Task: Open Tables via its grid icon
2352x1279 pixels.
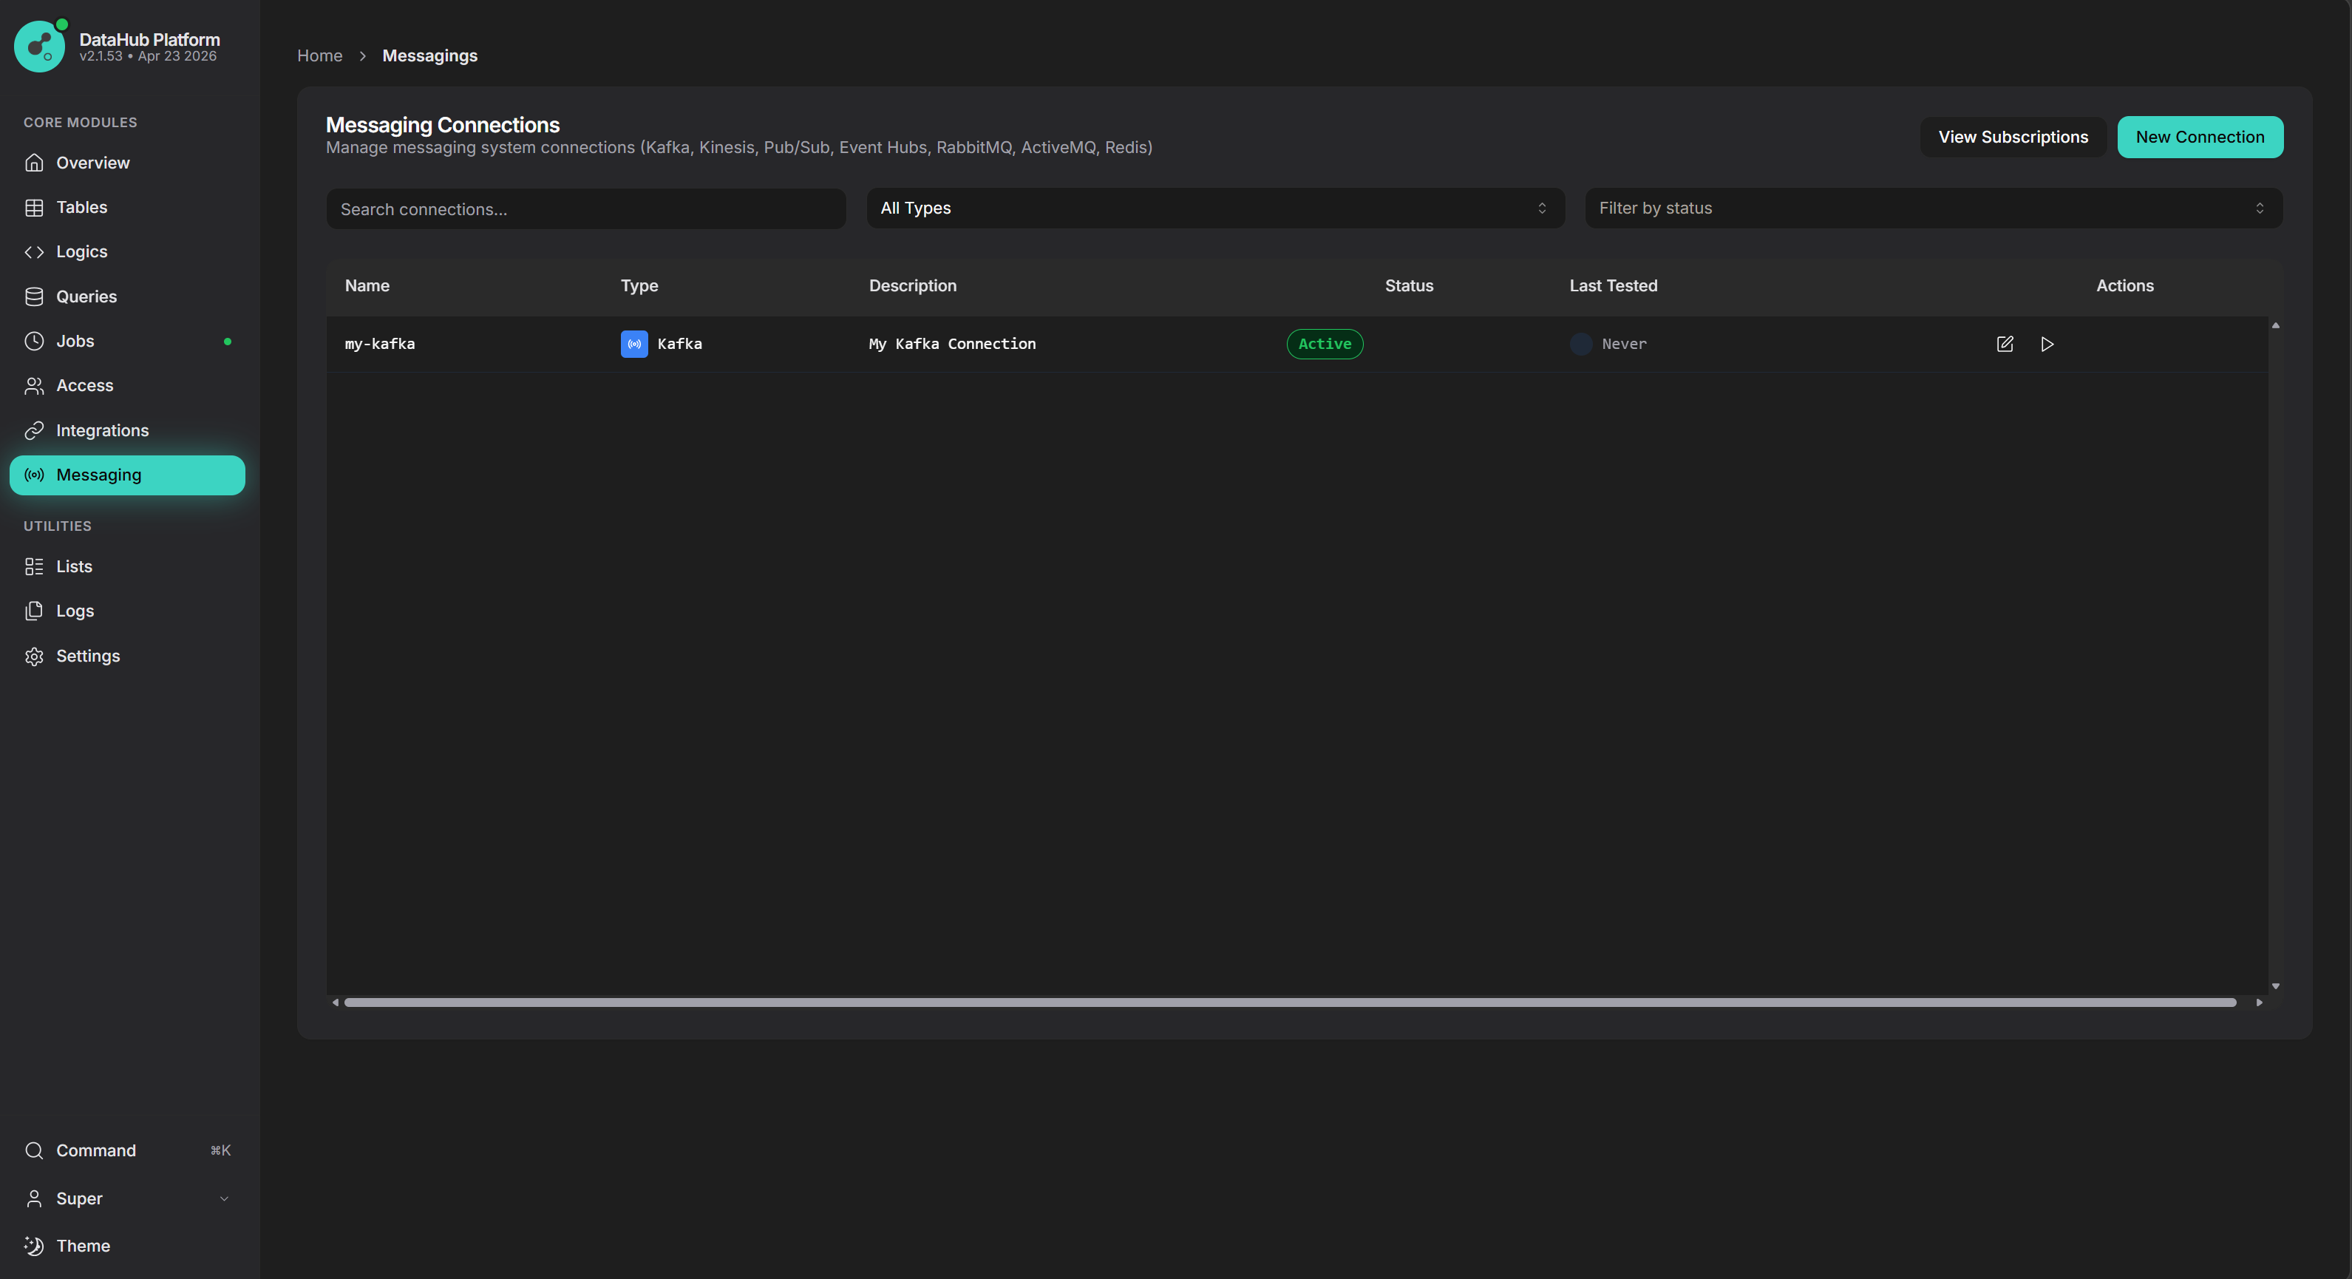Action: (x=34, y=207)
